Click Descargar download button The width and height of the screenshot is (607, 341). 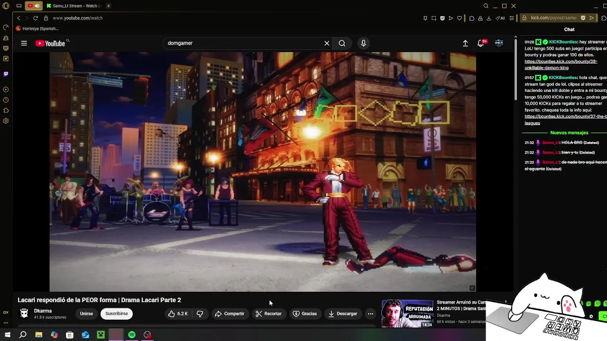[x=342, y=314]
